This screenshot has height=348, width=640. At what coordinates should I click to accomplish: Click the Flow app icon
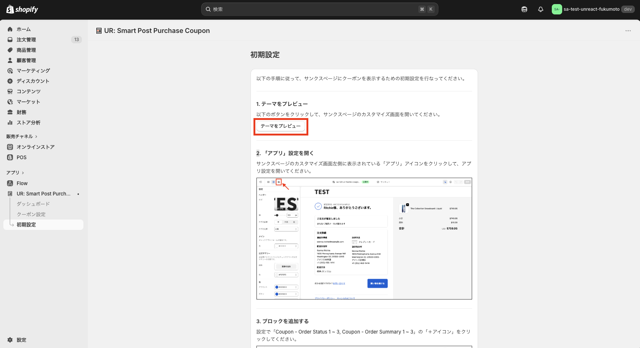point(10,183)
